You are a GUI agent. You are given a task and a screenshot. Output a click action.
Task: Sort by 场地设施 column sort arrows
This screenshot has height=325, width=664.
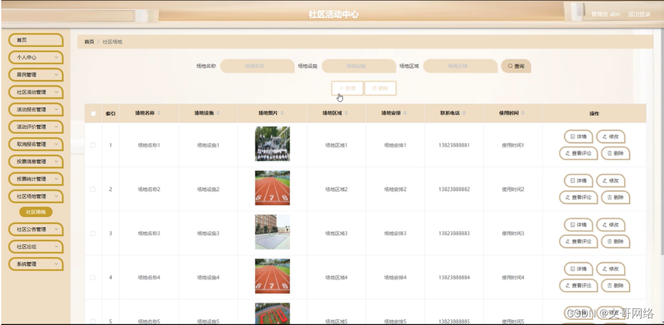point(217,113)
